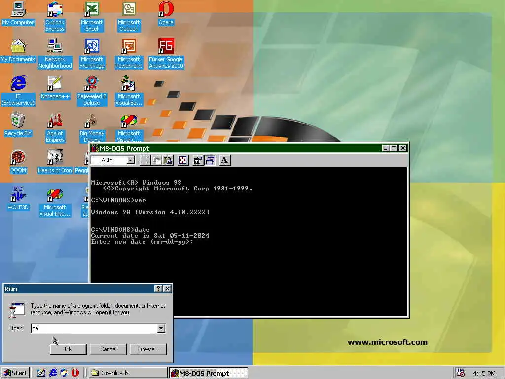Click Browse... in the Run dialog
Image resolution: width=505 pixels, height=379 pixels.
(148, 349)
